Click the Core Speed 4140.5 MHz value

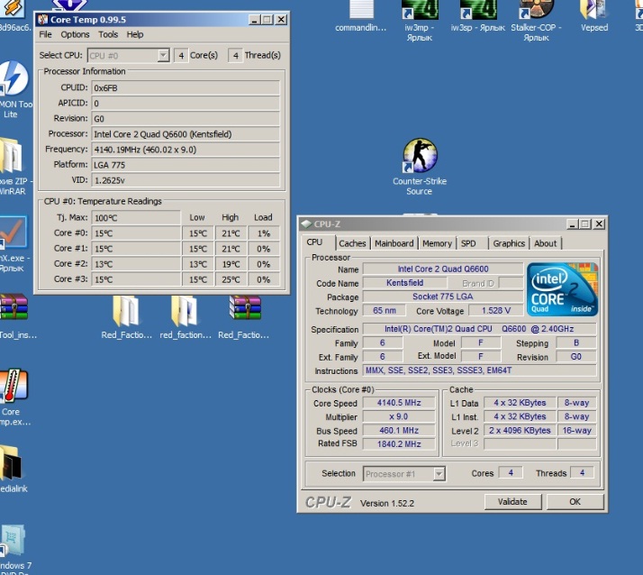tap(399, 403)
